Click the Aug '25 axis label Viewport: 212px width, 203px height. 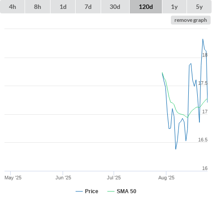[166, 178]
